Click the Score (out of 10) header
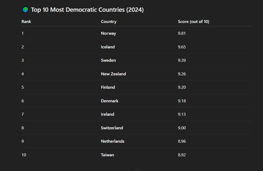Screen dimensions: 263x171 click(x=193, y=22)
